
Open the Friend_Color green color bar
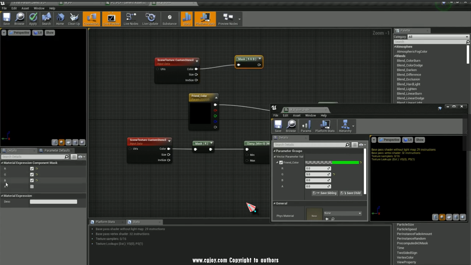coord(332,162)
